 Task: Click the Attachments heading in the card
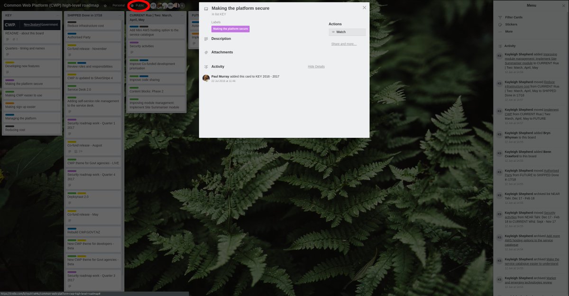(222, 52)
